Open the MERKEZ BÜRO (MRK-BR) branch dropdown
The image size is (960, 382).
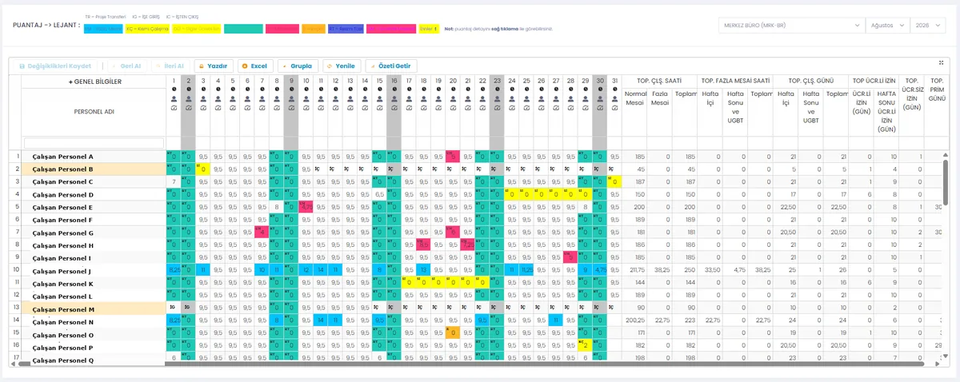(x=790, y=26)
